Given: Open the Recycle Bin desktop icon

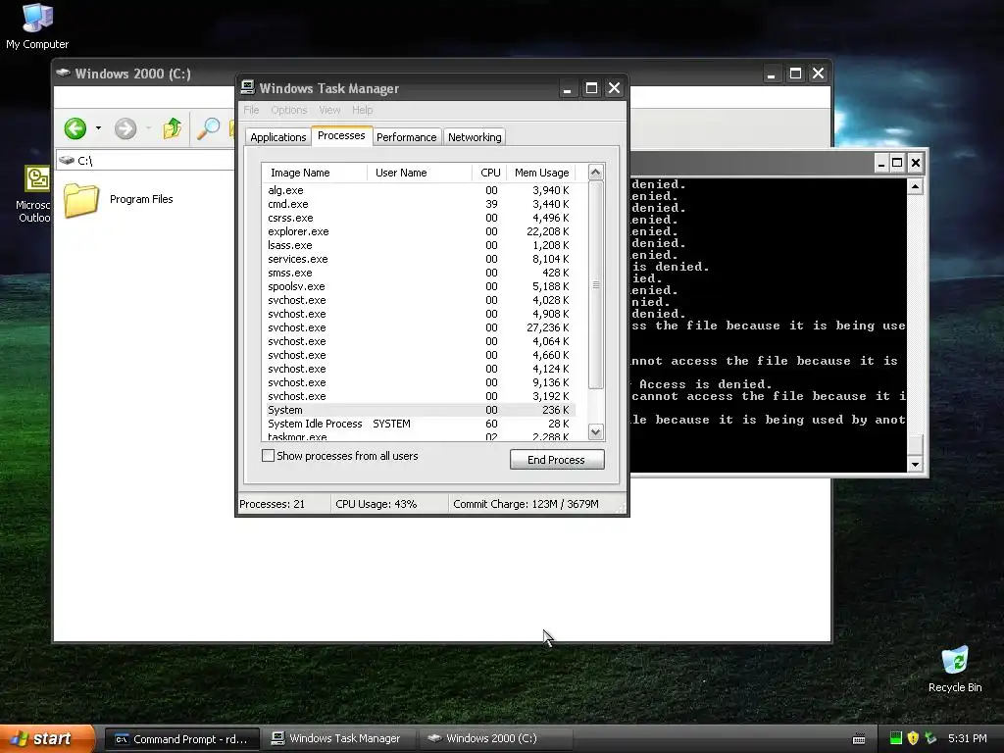Looking at the screenshot, I should [955, 669].
